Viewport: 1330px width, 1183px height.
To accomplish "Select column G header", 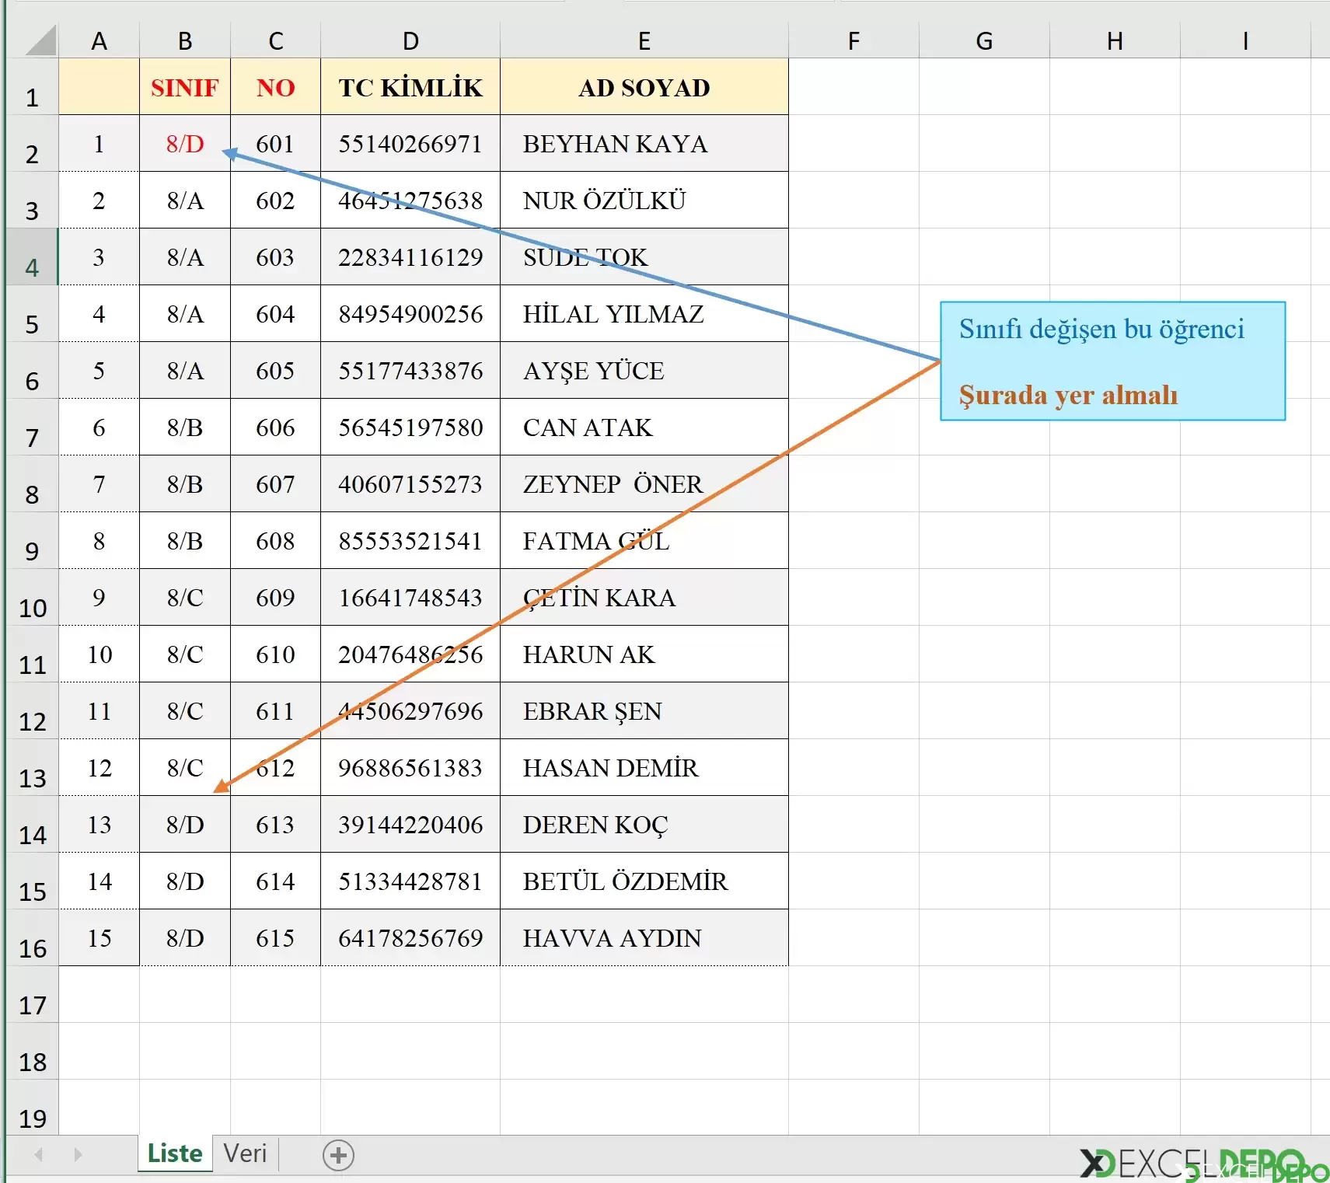I will click(984, 40).
